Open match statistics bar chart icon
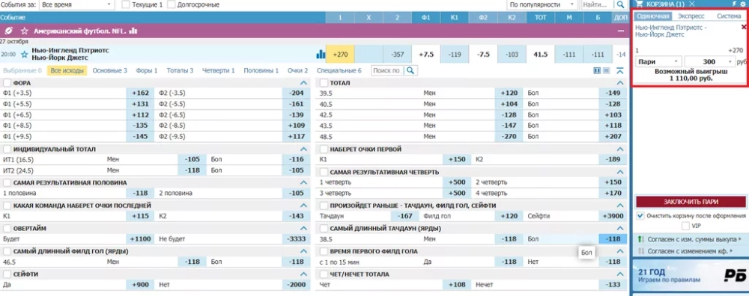749x296 pixels. [x=321, y=55]
